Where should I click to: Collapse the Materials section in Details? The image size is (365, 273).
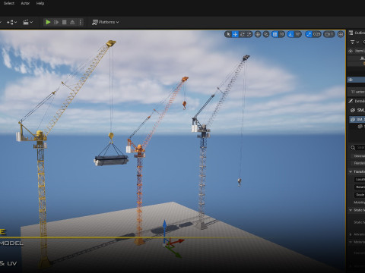coord(351,242)
